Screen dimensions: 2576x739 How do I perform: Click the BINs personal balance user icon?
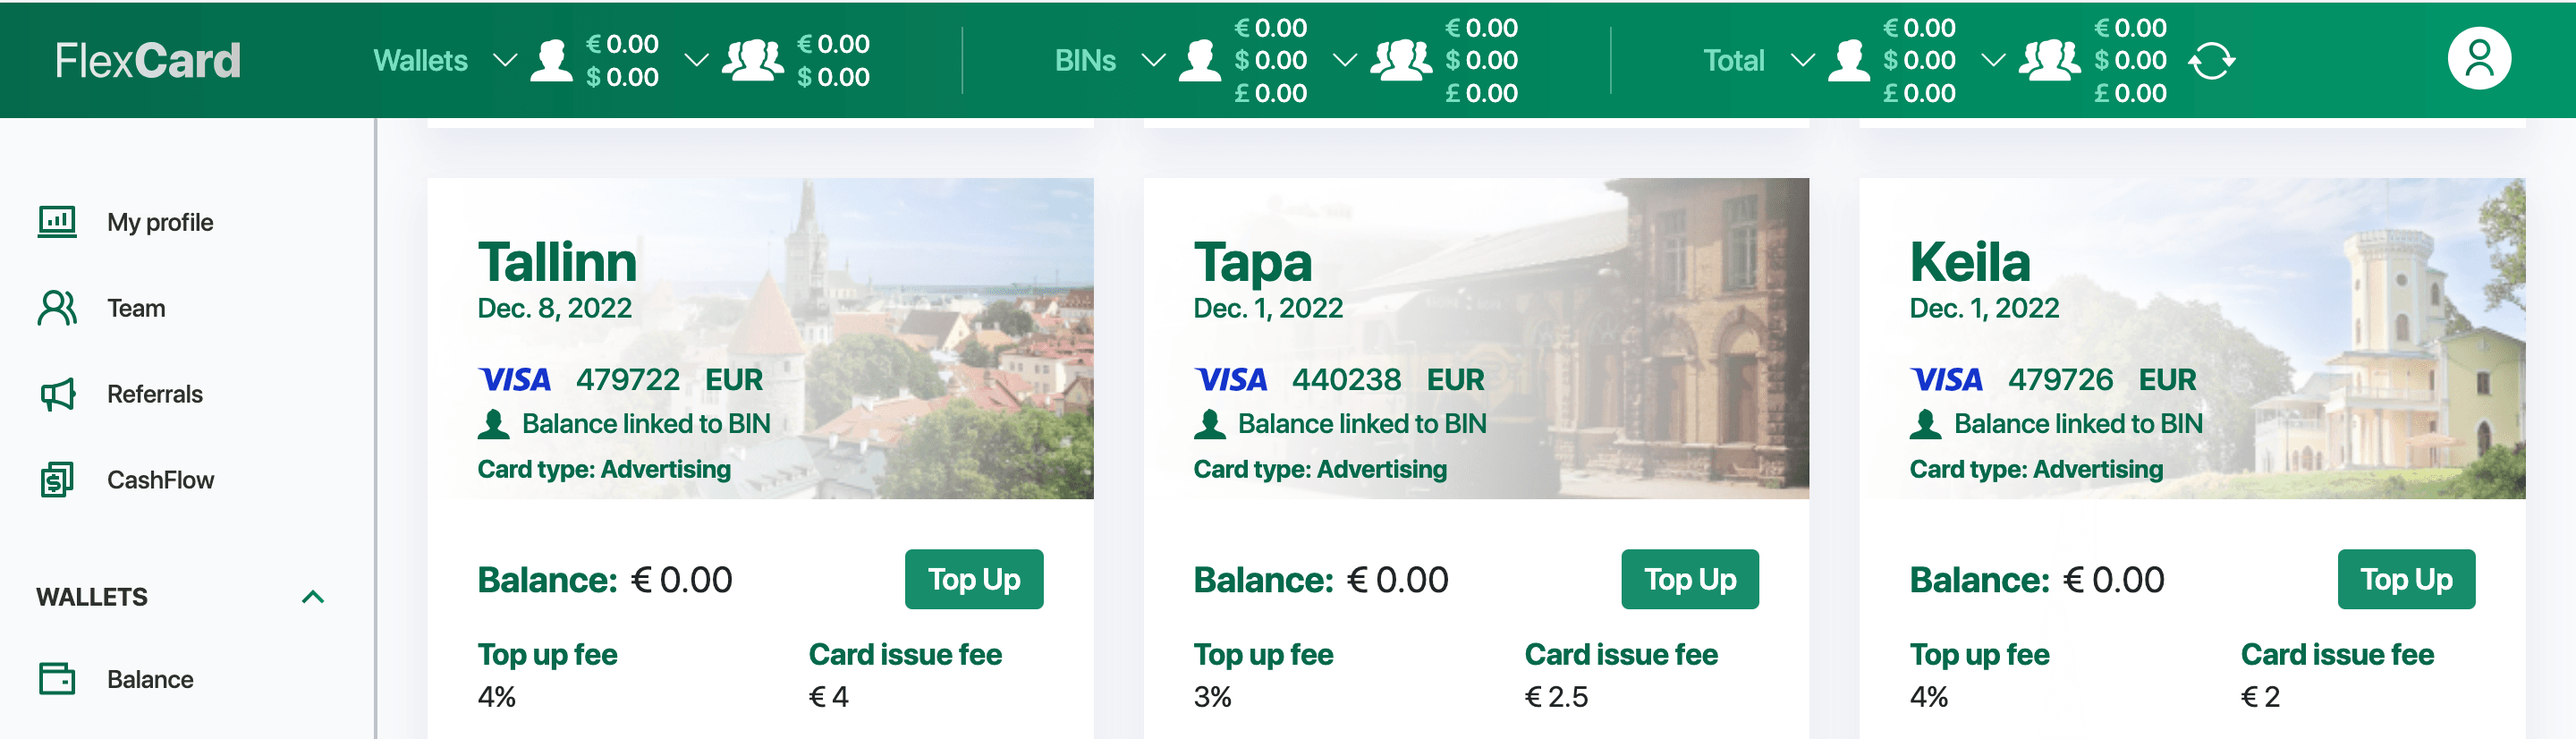pos(1199,60)
